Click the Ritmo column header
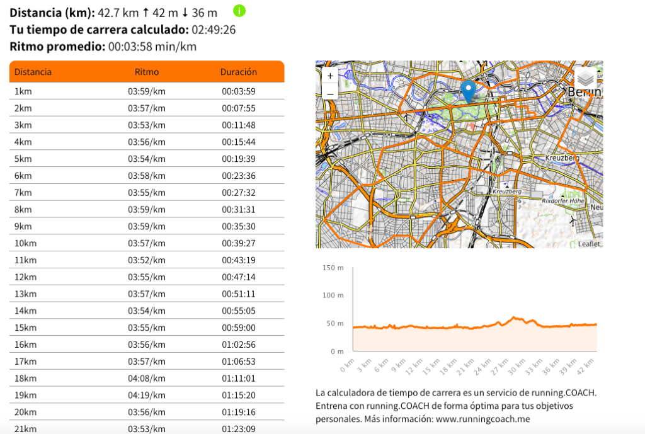The image size is (645, 434). (x=147, y=72)
